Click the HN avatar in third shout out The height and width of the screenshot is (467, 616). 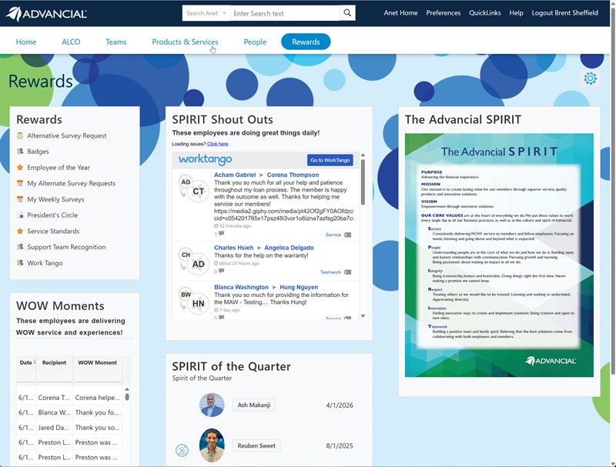[x=198, y=304]
